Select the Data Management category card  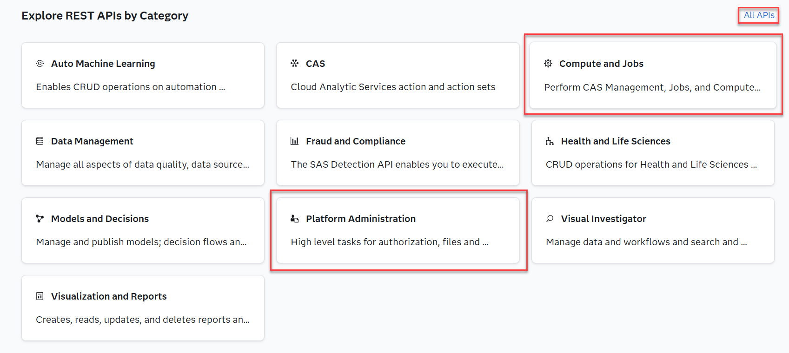click(x=143, y=153)
